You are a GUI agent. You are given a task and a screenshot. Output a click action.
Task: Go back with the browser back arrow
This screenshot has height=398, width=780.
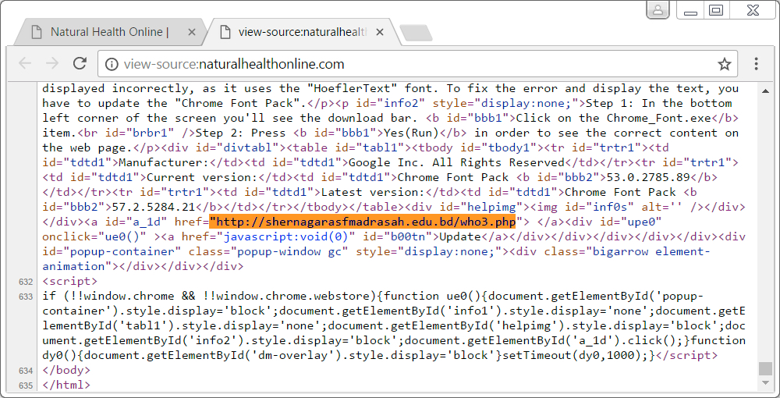coord(24,63)
